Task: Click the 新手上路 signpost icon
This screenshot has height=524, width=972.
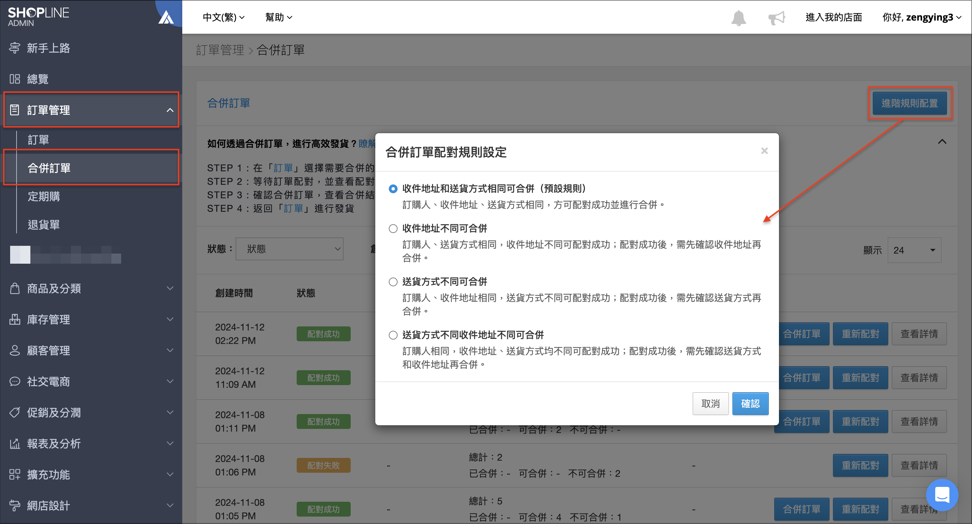Action: coord(15,48)
